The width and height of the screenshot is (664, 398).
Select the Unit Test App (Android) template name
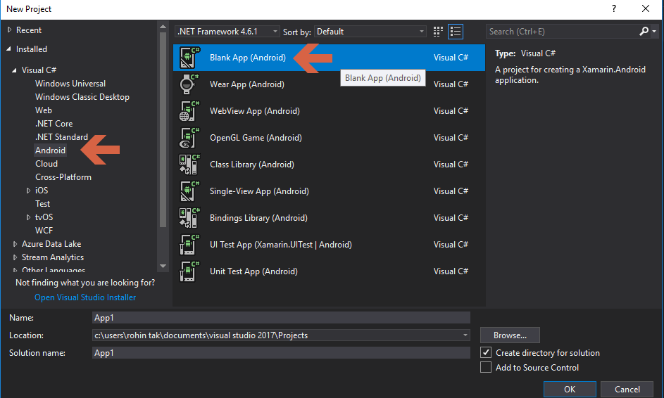click(x=253, y=271)
